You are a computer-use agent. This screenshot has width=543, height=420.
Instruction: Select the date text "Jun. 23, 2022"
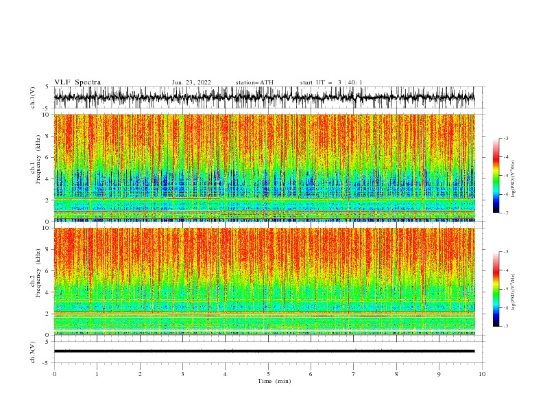coord(191,82)
